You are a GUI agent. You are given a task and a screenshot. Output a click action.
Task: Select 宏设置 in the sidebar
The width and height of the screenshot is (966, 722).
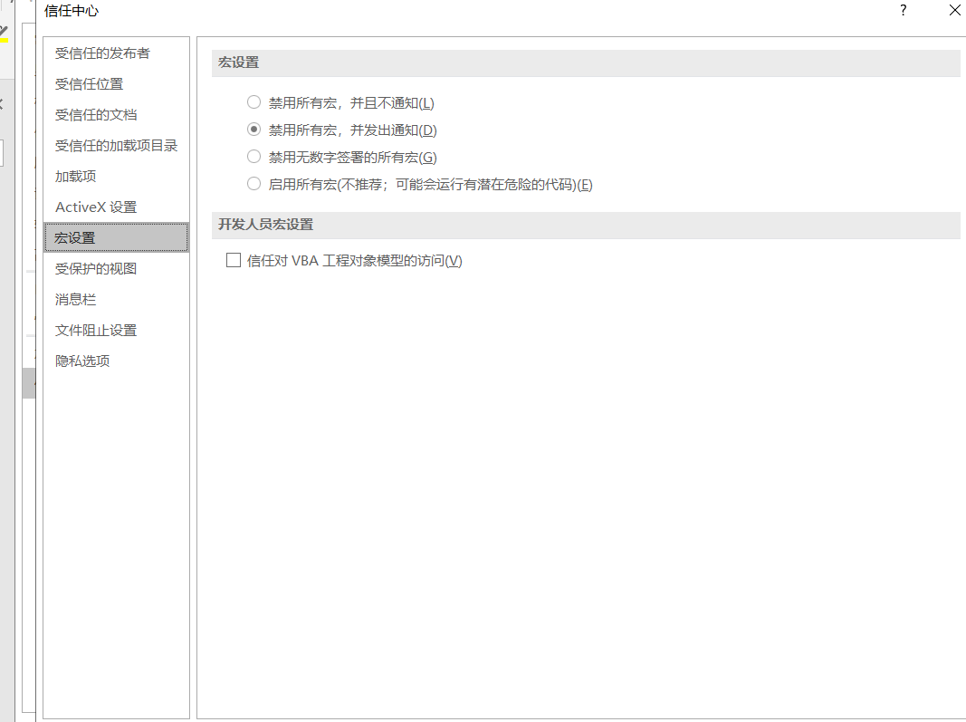coord(75,238)
